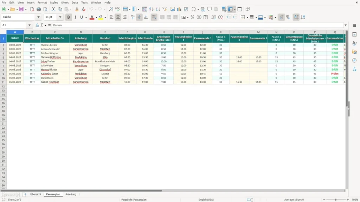
Task: Toggle Align Left
Action: tap(111, 17)
